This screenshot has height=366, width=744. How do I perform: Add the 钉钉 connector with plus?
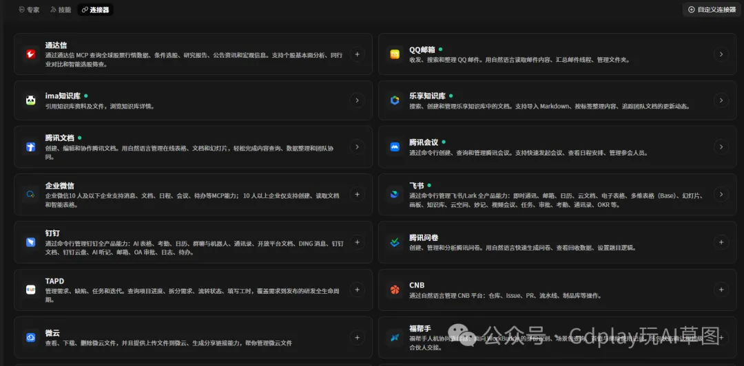(x=357, y=242)
